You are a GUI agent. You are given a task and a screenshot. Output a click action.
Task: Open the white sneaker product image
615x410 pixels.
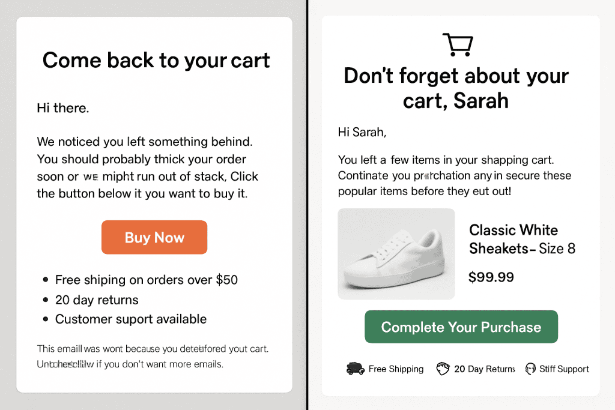tap(396, 254)
